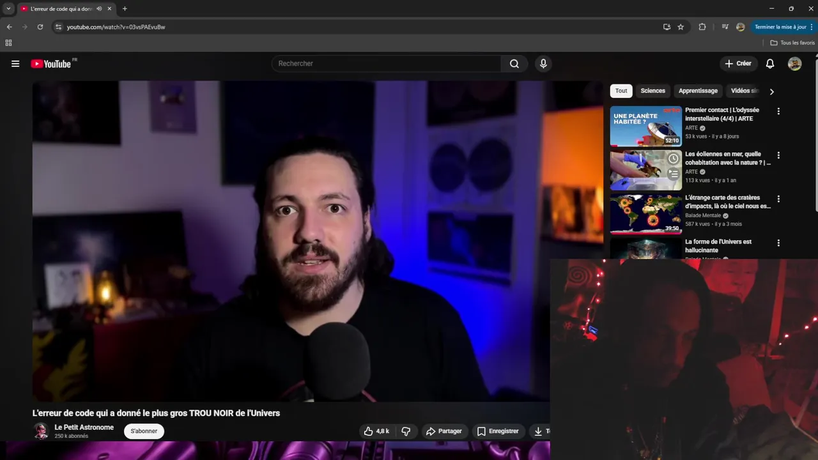Image resolution: width=818 pixels, height=460 pixels.
Task: View site information icon in address bar
Action: (58, 27)
